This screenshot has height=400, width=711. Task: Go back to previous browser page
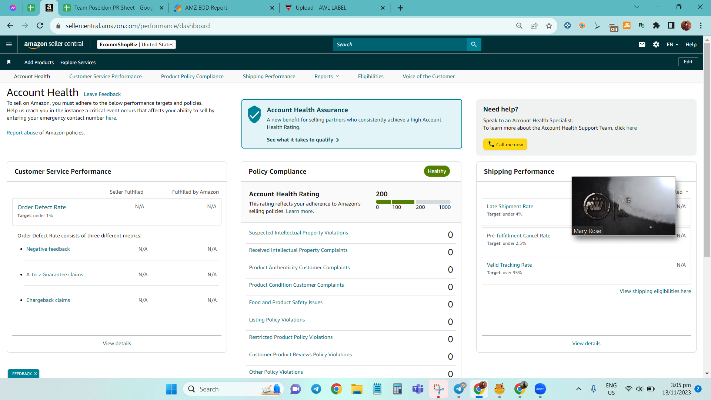coord(10,26)
